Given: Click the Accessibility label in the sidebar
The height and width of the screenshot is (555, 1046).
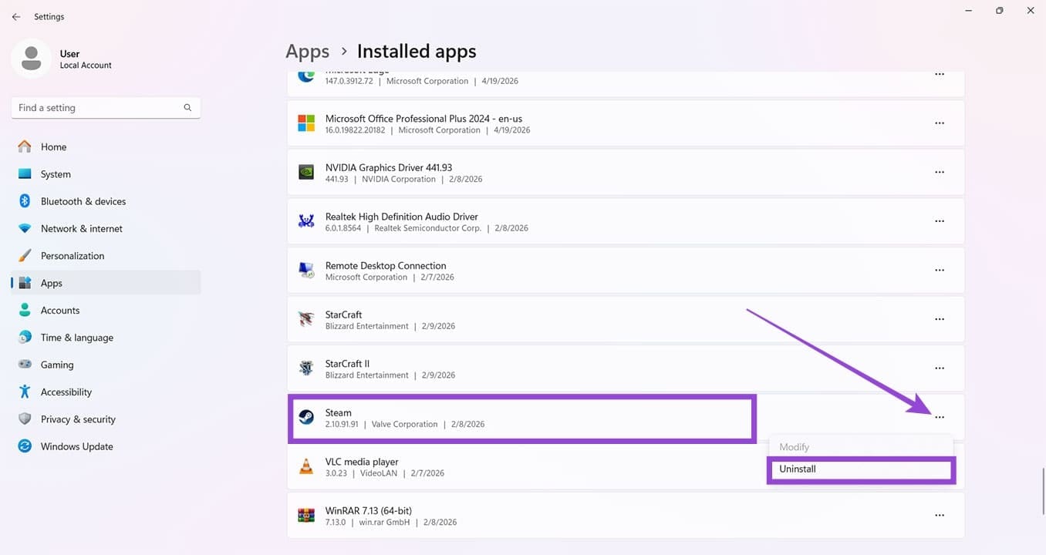Looking at the screenshot, I should point(66,392).
